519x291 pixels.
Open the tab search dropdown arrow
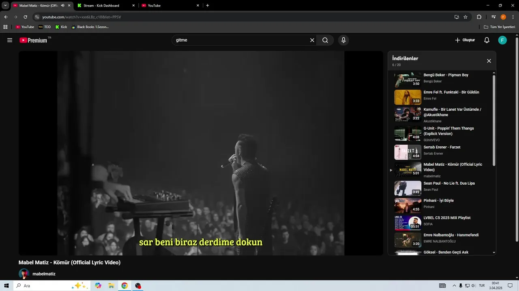click(5, 6)
